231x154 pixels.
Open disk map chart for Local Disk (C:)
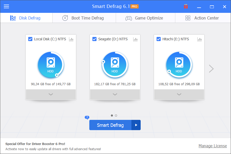(71, 39)
